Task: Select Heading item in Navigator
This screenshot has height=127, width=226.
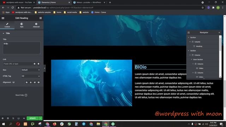Action: (x=199, y=46)
